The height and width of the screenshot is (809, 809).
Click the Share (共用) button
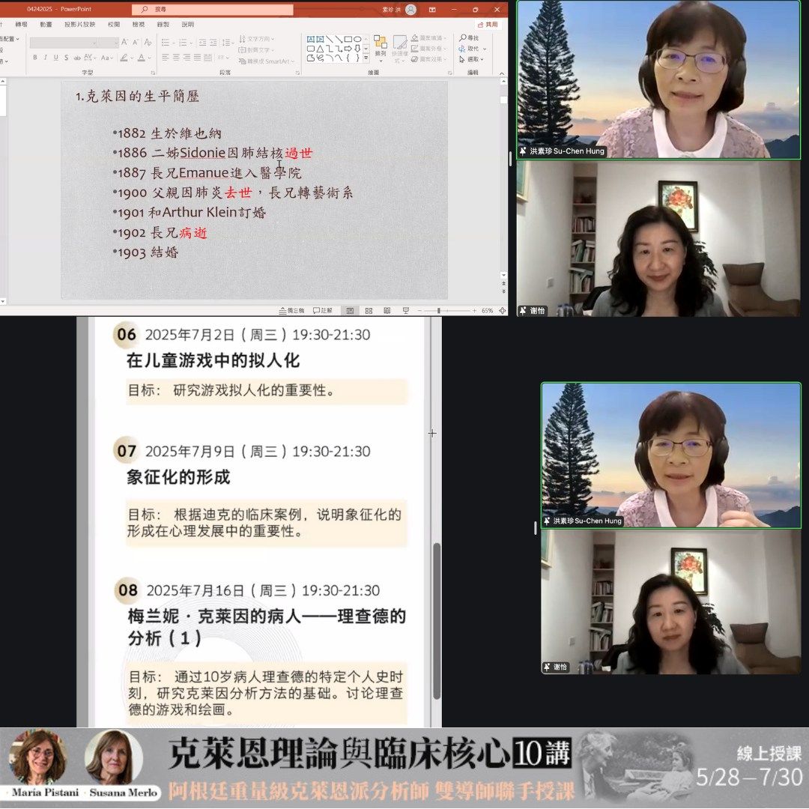coord(488,24)
